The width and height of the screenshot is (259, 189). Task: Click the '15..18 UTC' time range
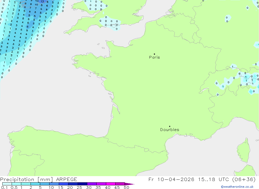[213, 179]
